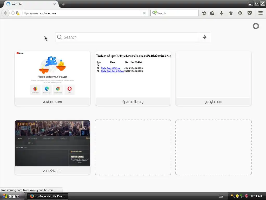Viewport: 266px width, 200px height.
Task: Open the downloads arrow icon
Action: click(x=222, y=13)
